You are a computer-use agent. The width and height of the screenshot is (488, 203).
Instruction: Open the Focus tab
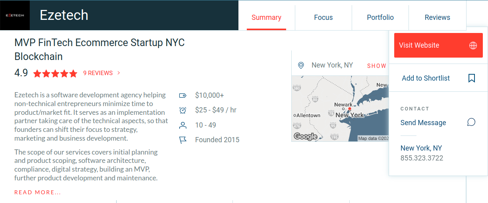pos(323,17)
